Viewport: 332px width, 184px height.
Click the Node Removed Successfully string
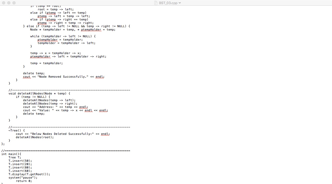(63, 77)
